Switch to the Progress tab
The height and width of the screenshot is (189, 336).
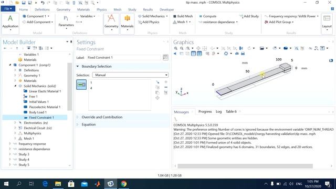[x=205, y=112]
